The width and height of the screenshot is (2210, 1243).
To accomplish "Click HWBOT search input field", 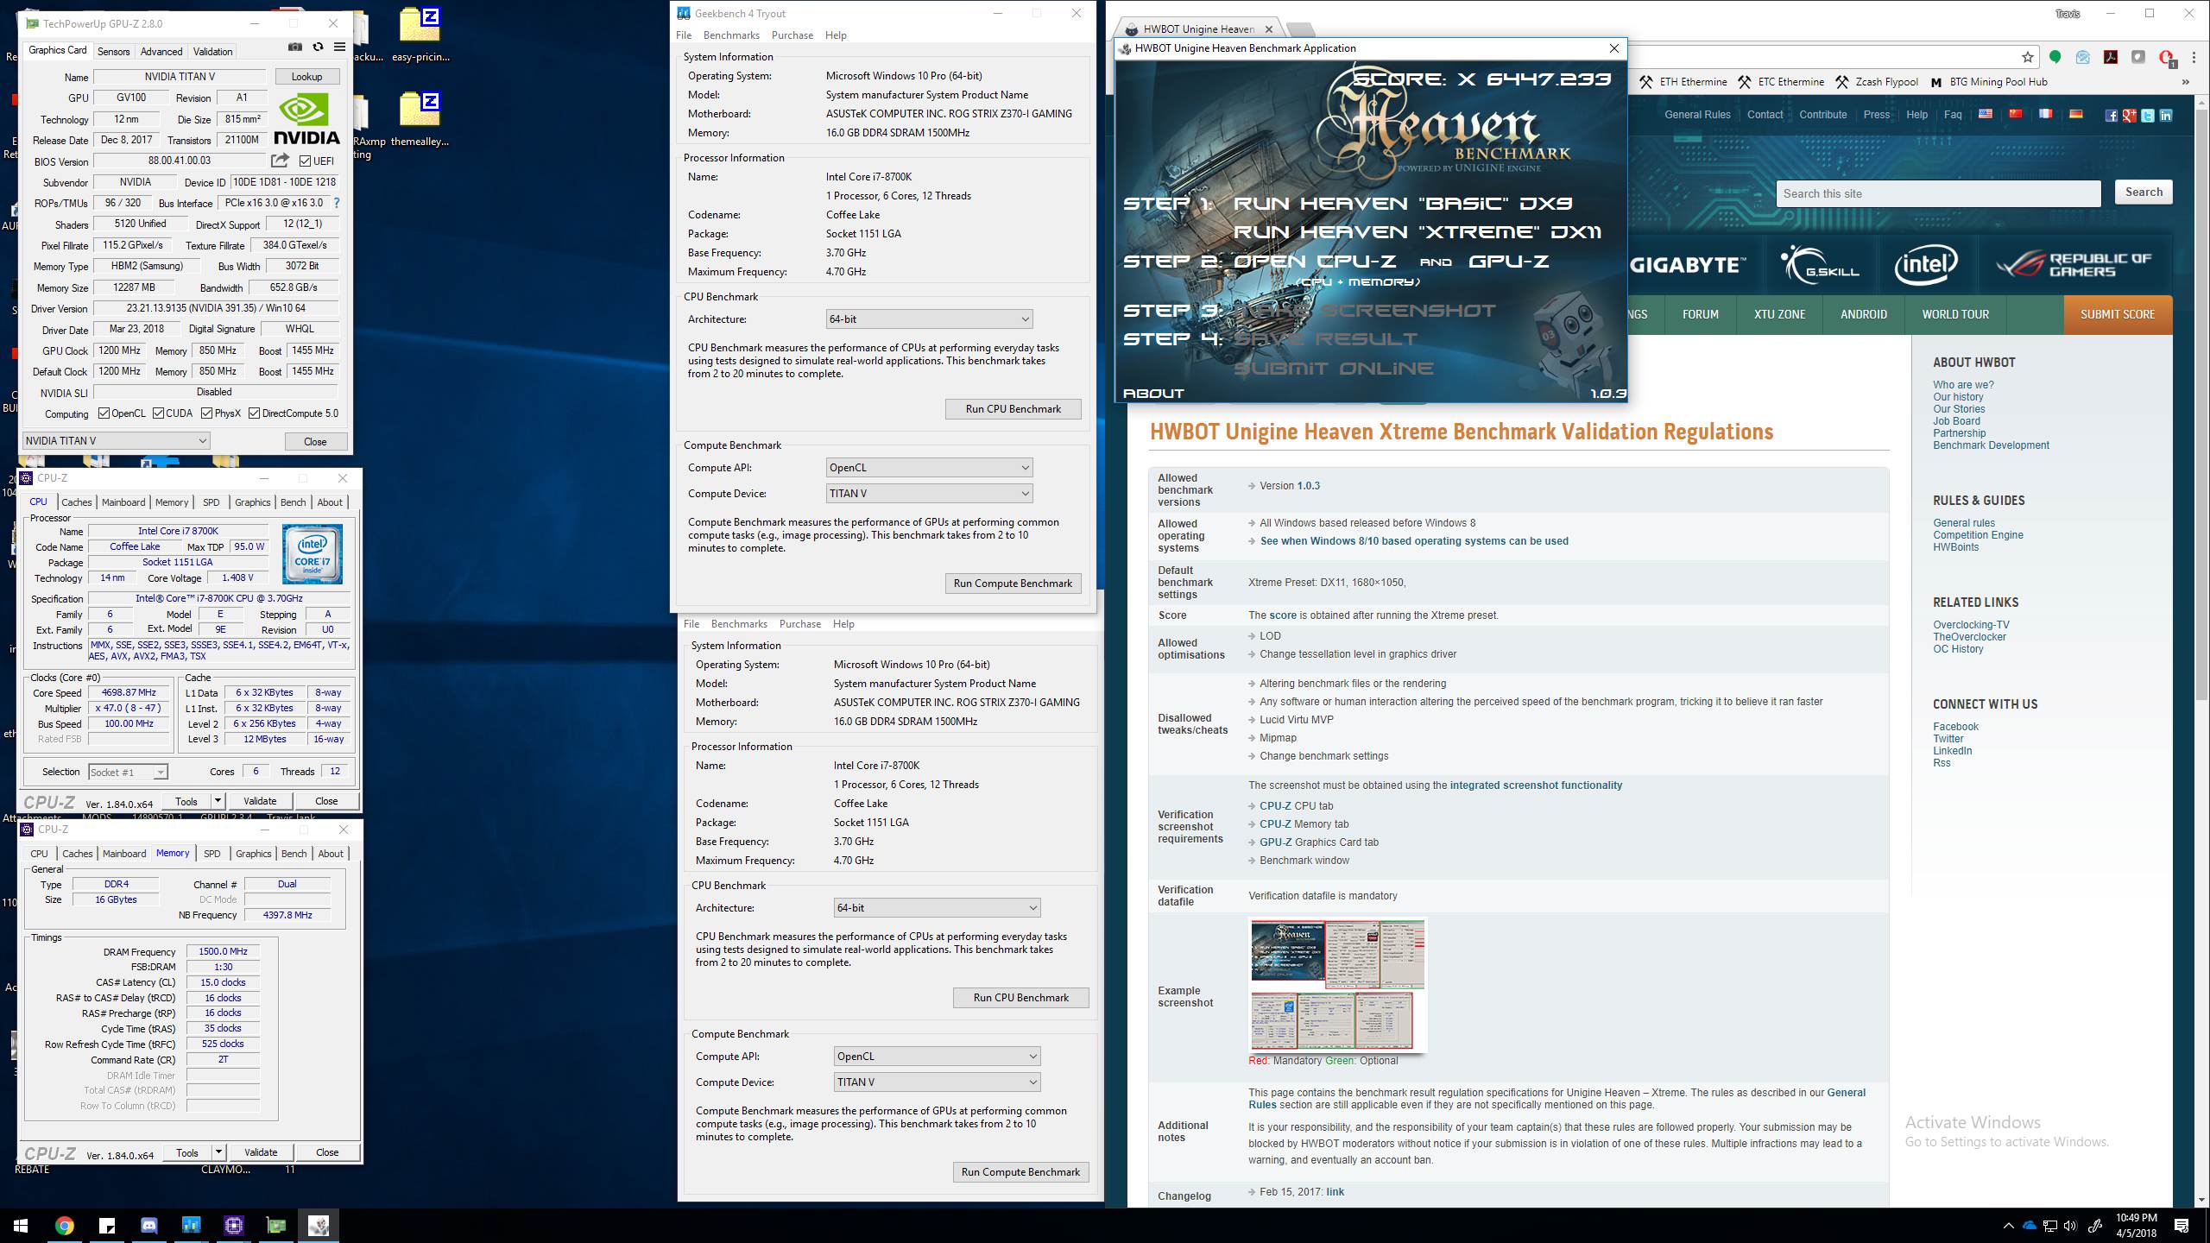I will (1938, 193).
